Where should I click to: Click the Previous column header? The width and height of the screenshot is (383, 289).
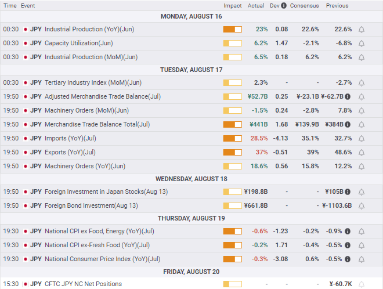click(x=337, y=6)
